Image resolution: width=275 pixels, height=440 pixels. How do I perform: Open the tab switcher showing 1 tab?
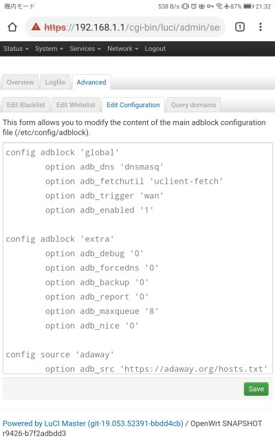click(240, 27)
